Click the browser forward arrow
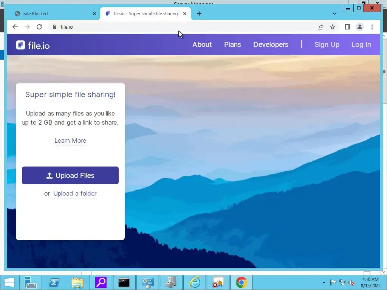 [27, 27]
